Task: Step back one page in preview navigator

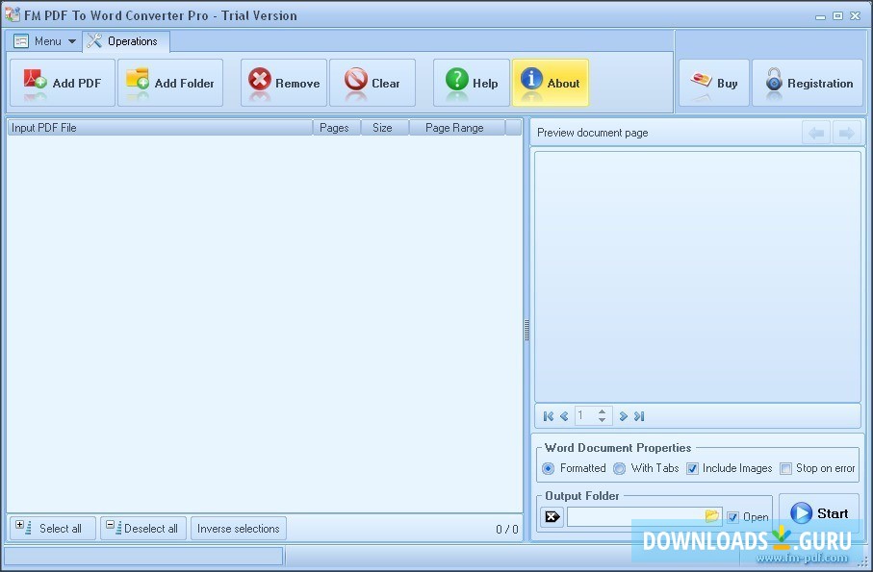Action: [564, 416]
